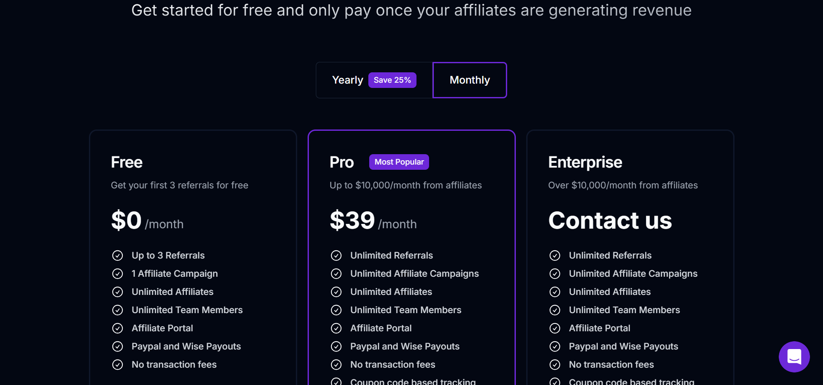This screenshot has height=385, width=823.
Task: Select the Enterprise plan heading
Action: 585,162
